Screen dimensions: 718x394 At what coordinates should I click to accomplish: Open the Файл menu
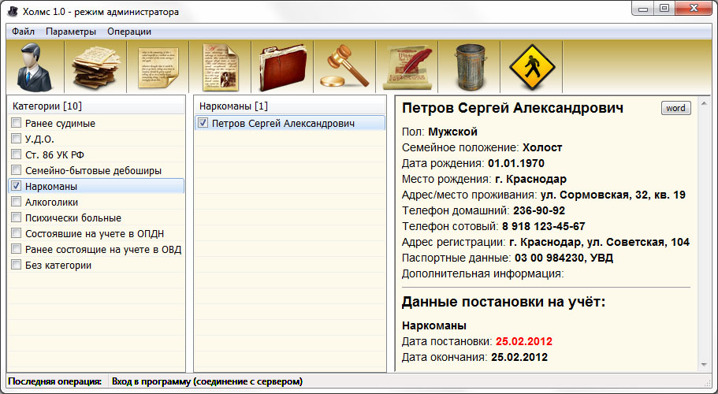click(x=23, y=32)
